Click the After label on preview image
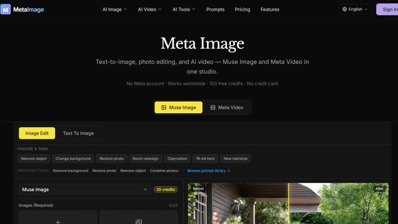398x224 pixels. 379,189
